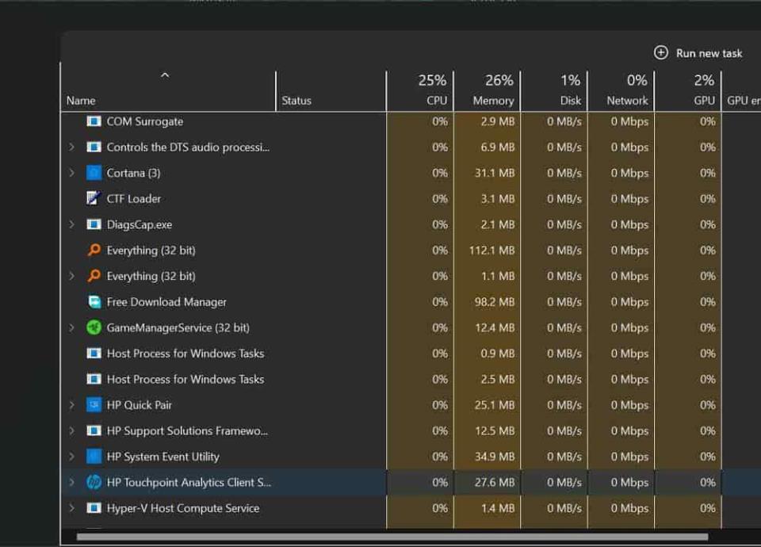Click the Status column header
This screenshot has height=547, width=761.
(x=296, y=101)
